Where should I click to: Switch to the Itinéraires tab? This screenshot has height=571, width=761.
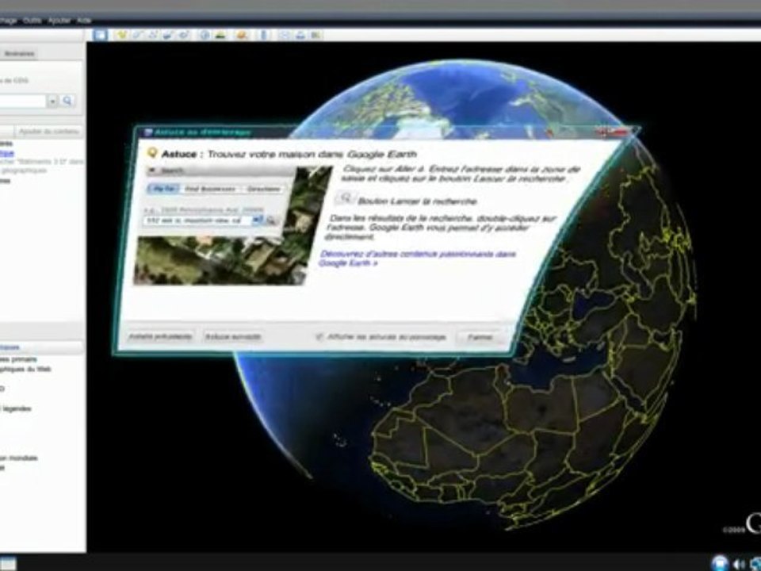tap(19, 54)
